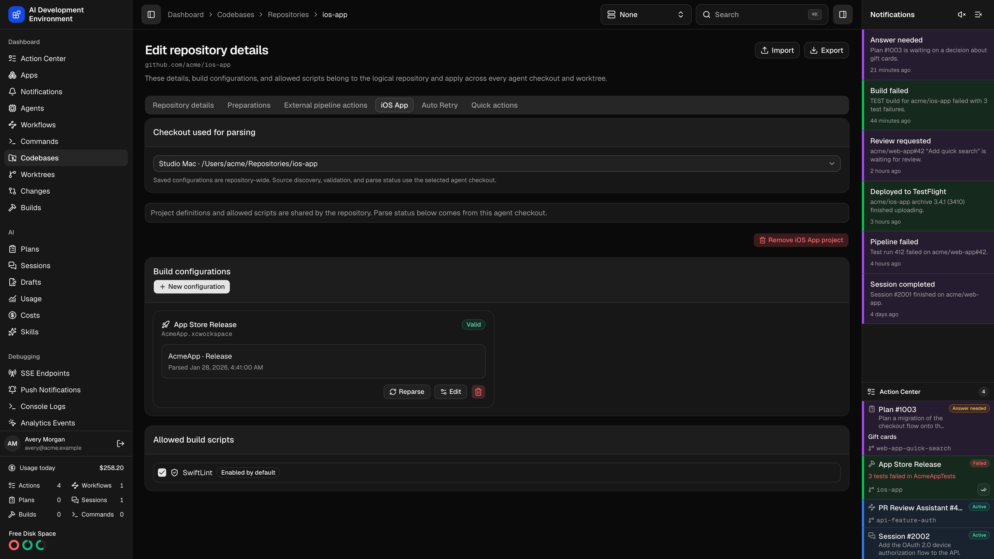Screen dimensions: 994x559
Task: Click the Export button
Action: click(826, 50)
